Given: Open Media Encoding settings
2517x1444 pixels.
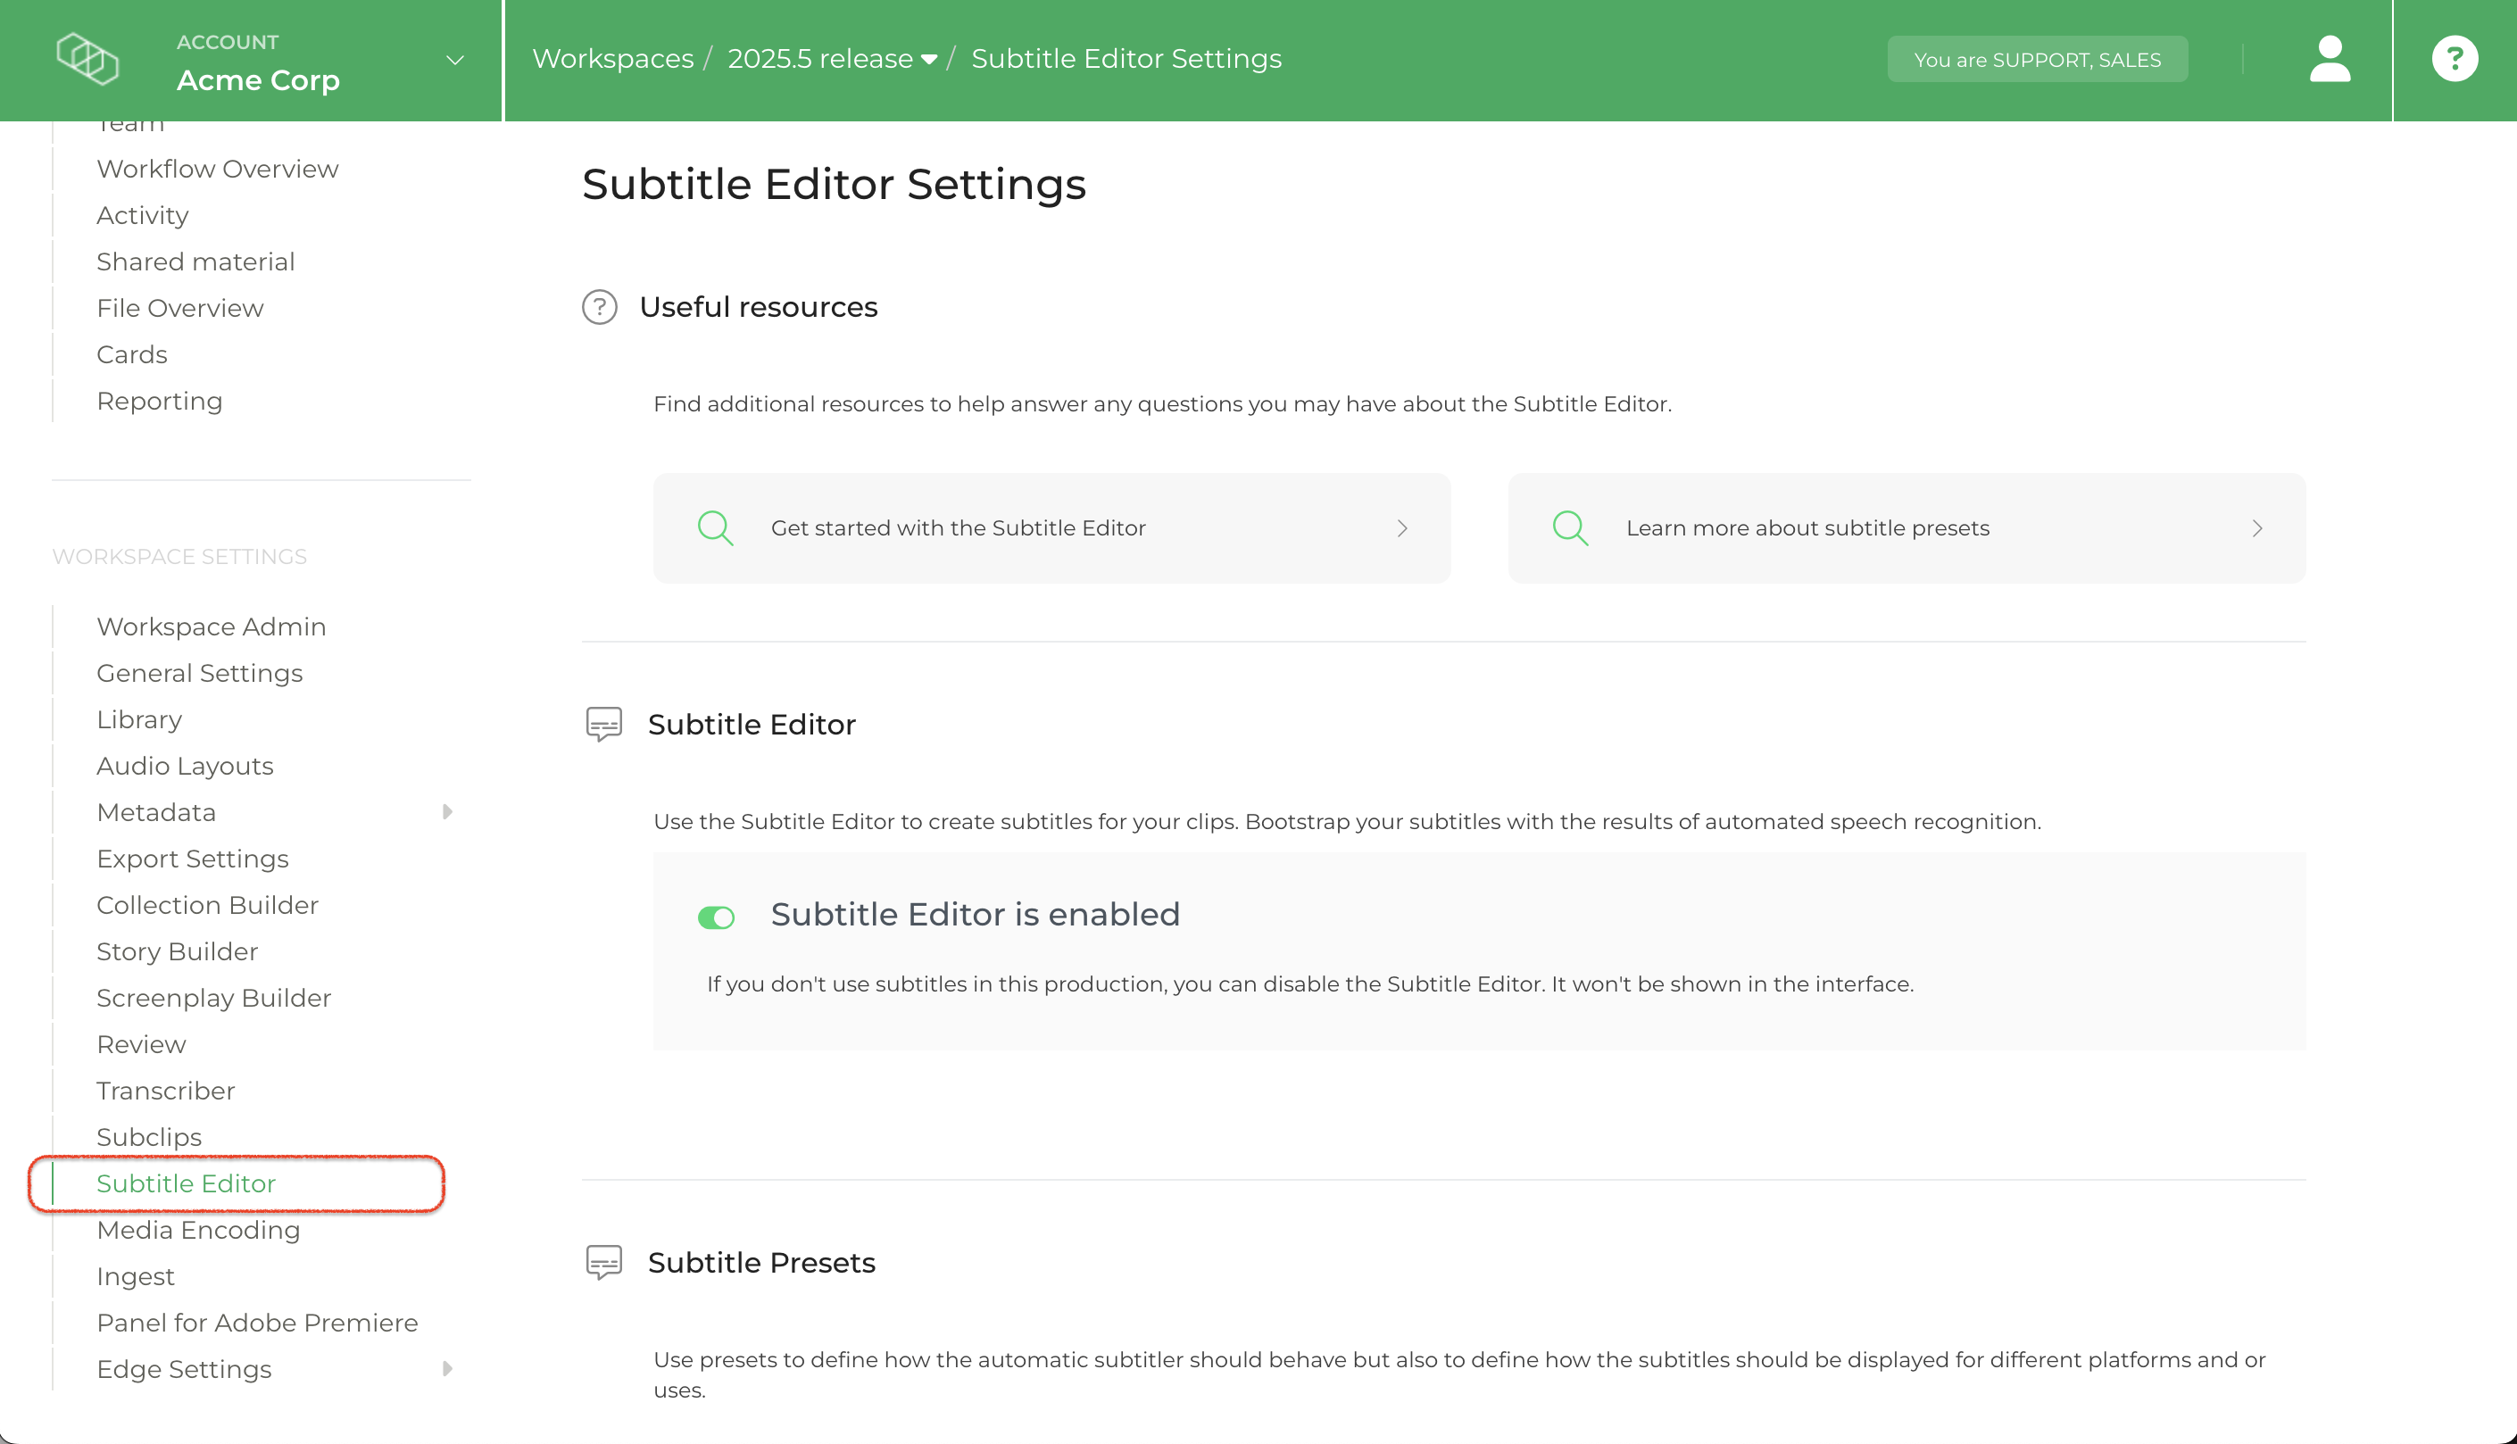Looking at the screenshot, I should pos(197,1230).
